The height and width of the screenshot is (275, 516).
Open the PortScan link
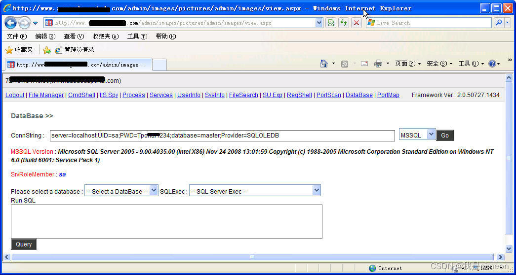point(329,95)
